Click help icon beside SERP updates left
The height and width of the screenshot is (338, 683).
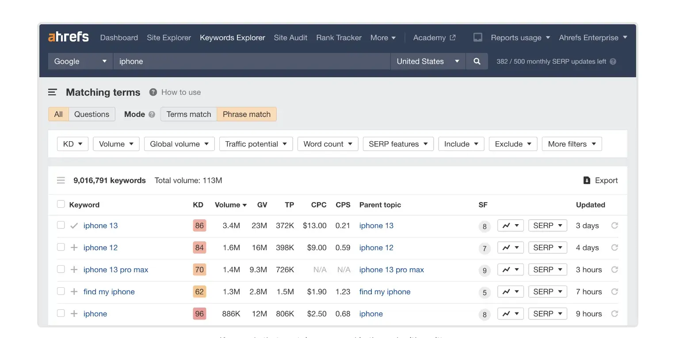613,62
